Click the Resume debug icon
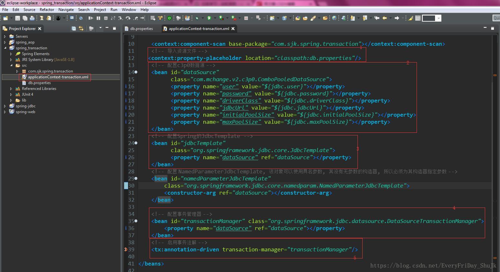The image size is (500, 272). coord(91,18)
